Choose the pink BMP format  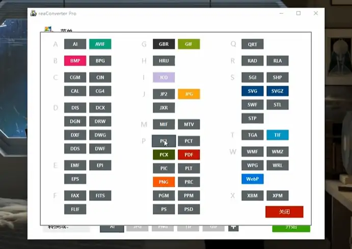[75, 61]
